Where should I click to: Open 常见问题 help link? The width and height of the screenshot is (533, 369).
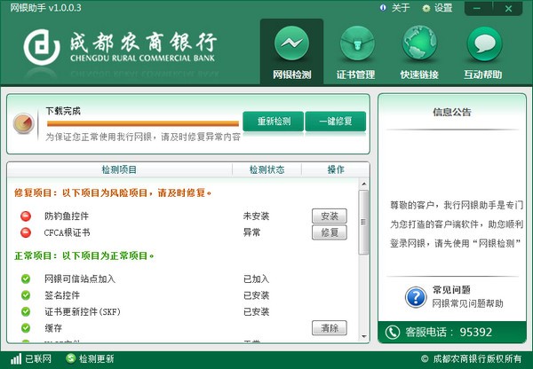(451, 289)
